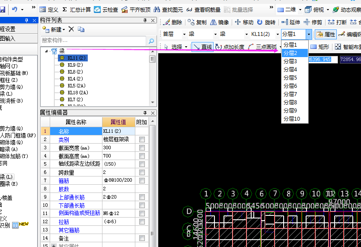
Task: Choose 分层8 from the dropdown list
Action: [295, 102]
